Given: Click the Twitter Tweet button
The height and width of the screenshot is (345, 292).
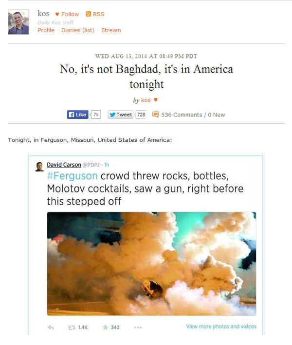Looking at the screenshot, I should 120,115.
